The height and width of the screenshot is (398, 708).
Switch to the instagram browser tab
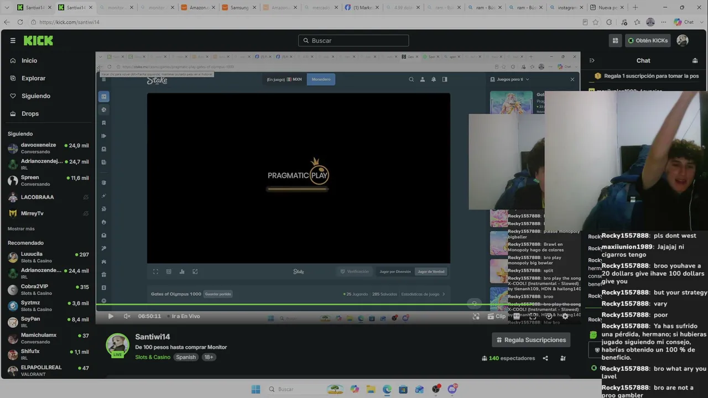click(567, 8)
